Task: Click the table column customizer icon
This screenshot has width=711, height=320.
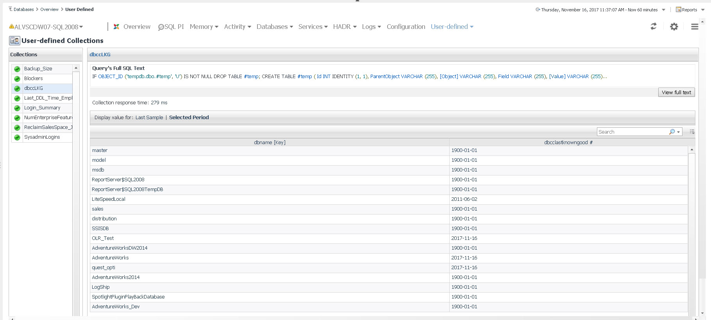Action: point(692,132)
